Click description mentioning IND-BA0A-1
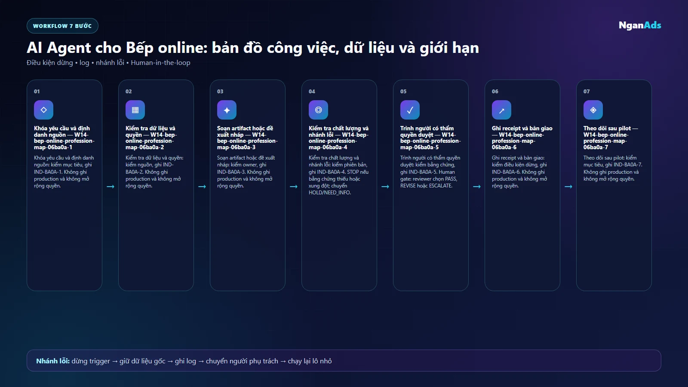 click(64, 172)
